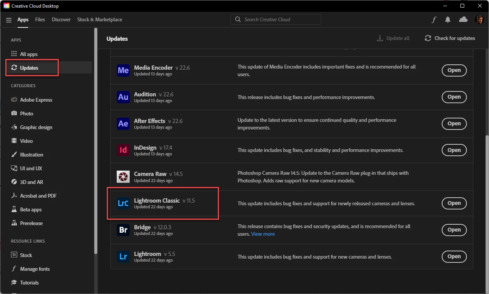Click the Prerelease icon
The height and width of the screenshot is (294, 489).
[x=14, y=223]
